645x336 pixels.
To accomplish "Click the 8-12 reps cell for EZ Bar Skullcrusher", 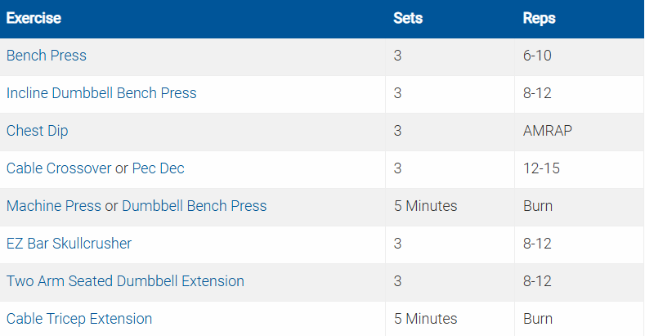I will click(538, 244).
